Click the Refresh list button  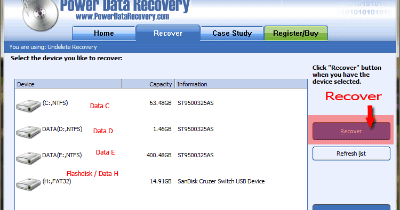tap(351, 154)
